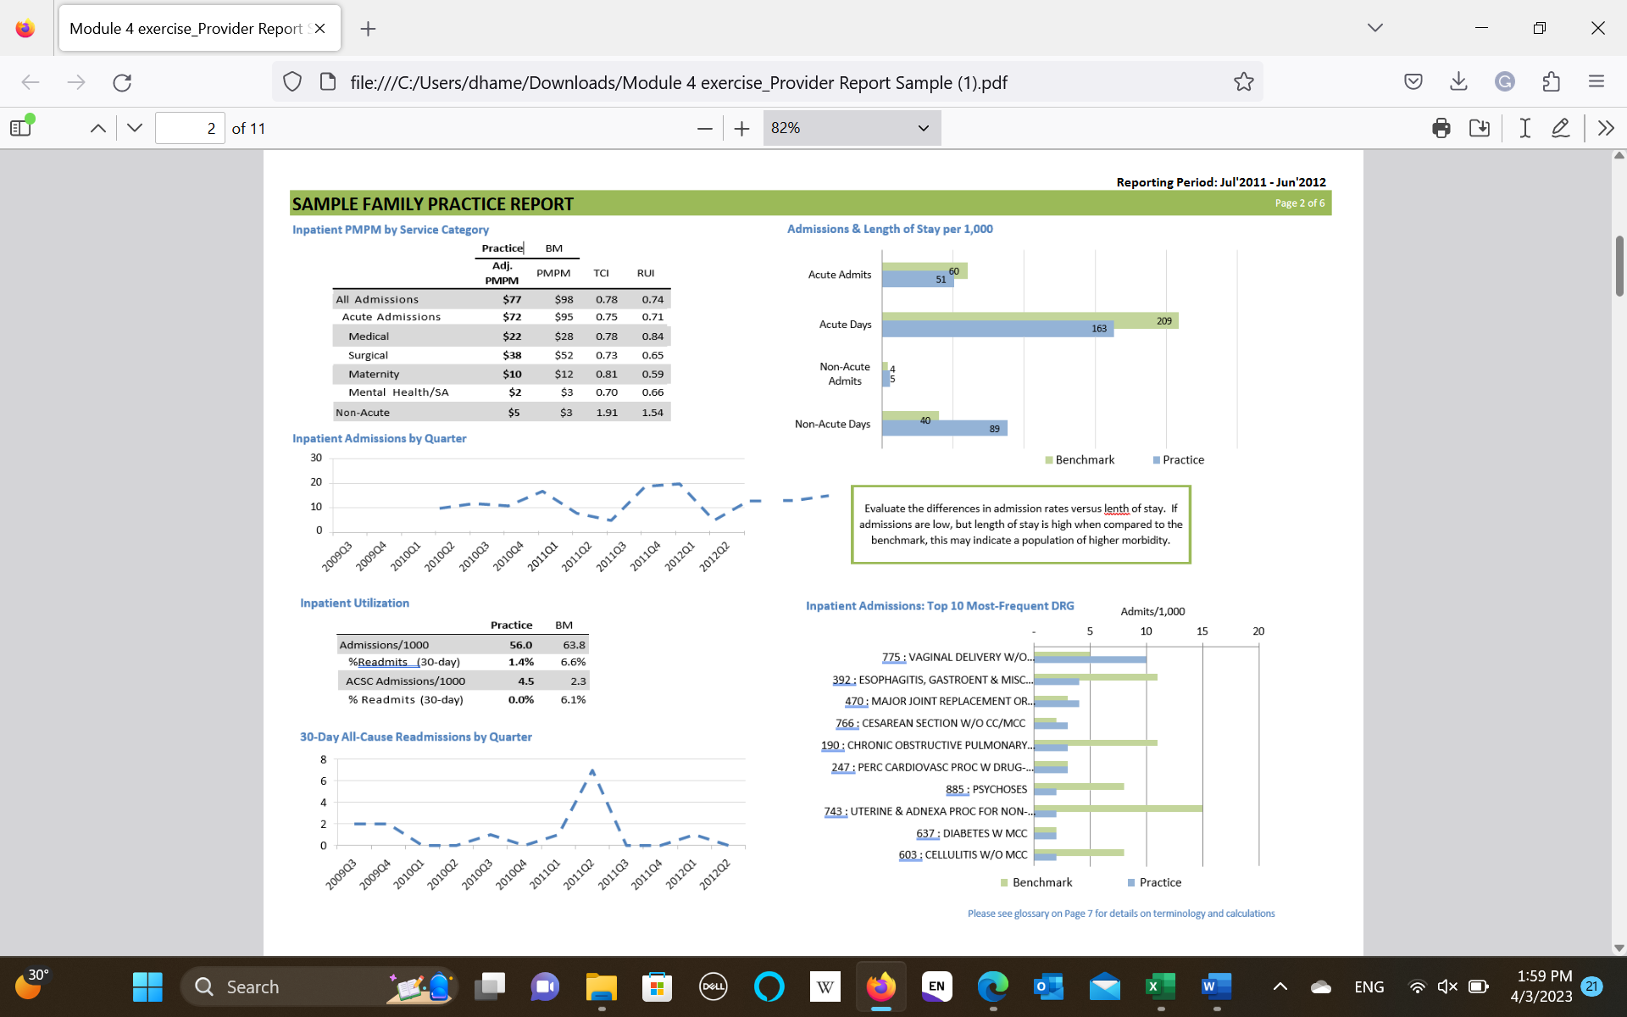Launch Excel from the taskbar
The width and height of the screenshot is (1627, 1017).
[x=1160, y=986]
